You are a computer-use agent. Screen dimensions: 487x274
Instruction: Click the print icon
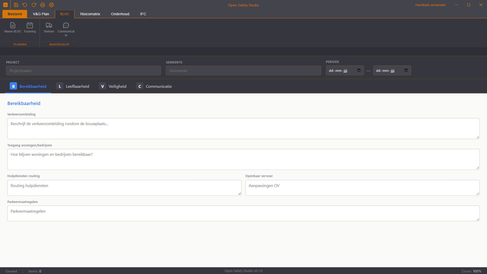43,5
